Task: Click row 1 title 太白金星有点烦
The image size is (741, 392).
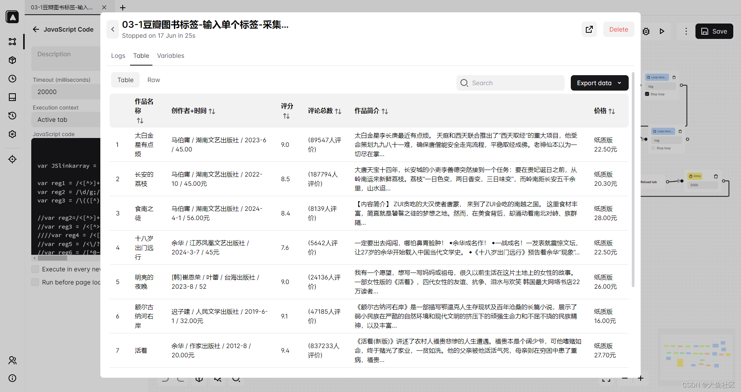Action: pos(144,145)
